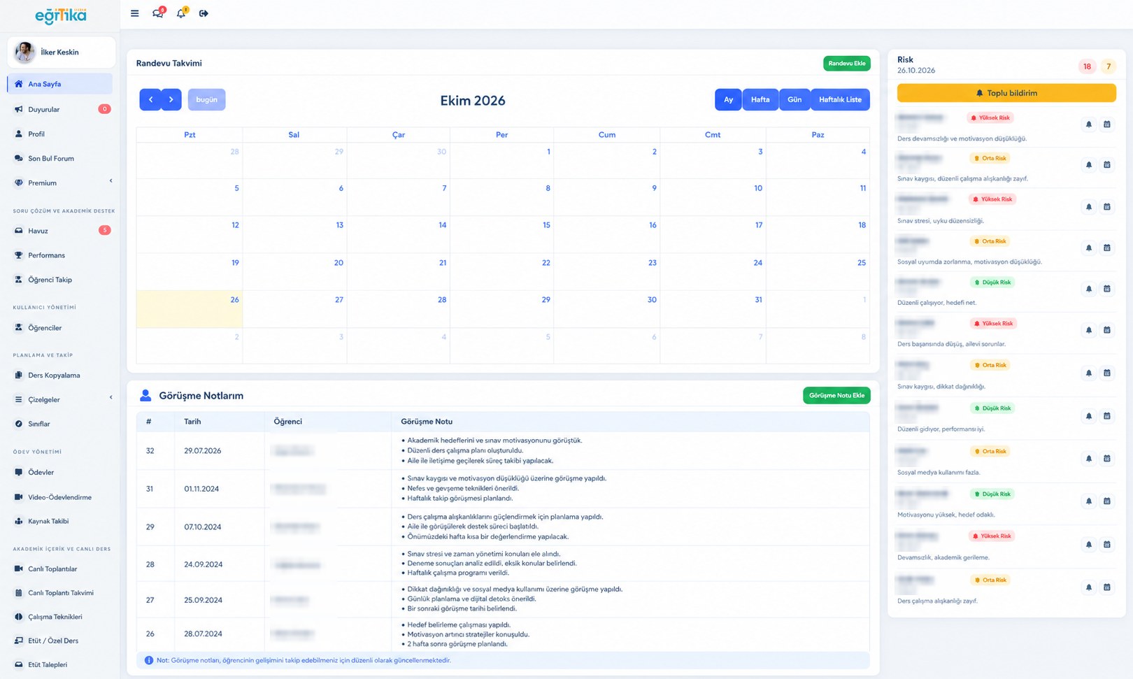
Task: Open the notifications bell in top bar
Action: pos(181,13)
